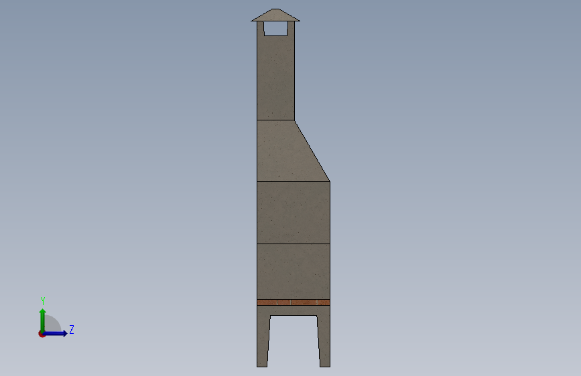Select the red brick strip on the model
581x376 pixels.
point(294,302)
